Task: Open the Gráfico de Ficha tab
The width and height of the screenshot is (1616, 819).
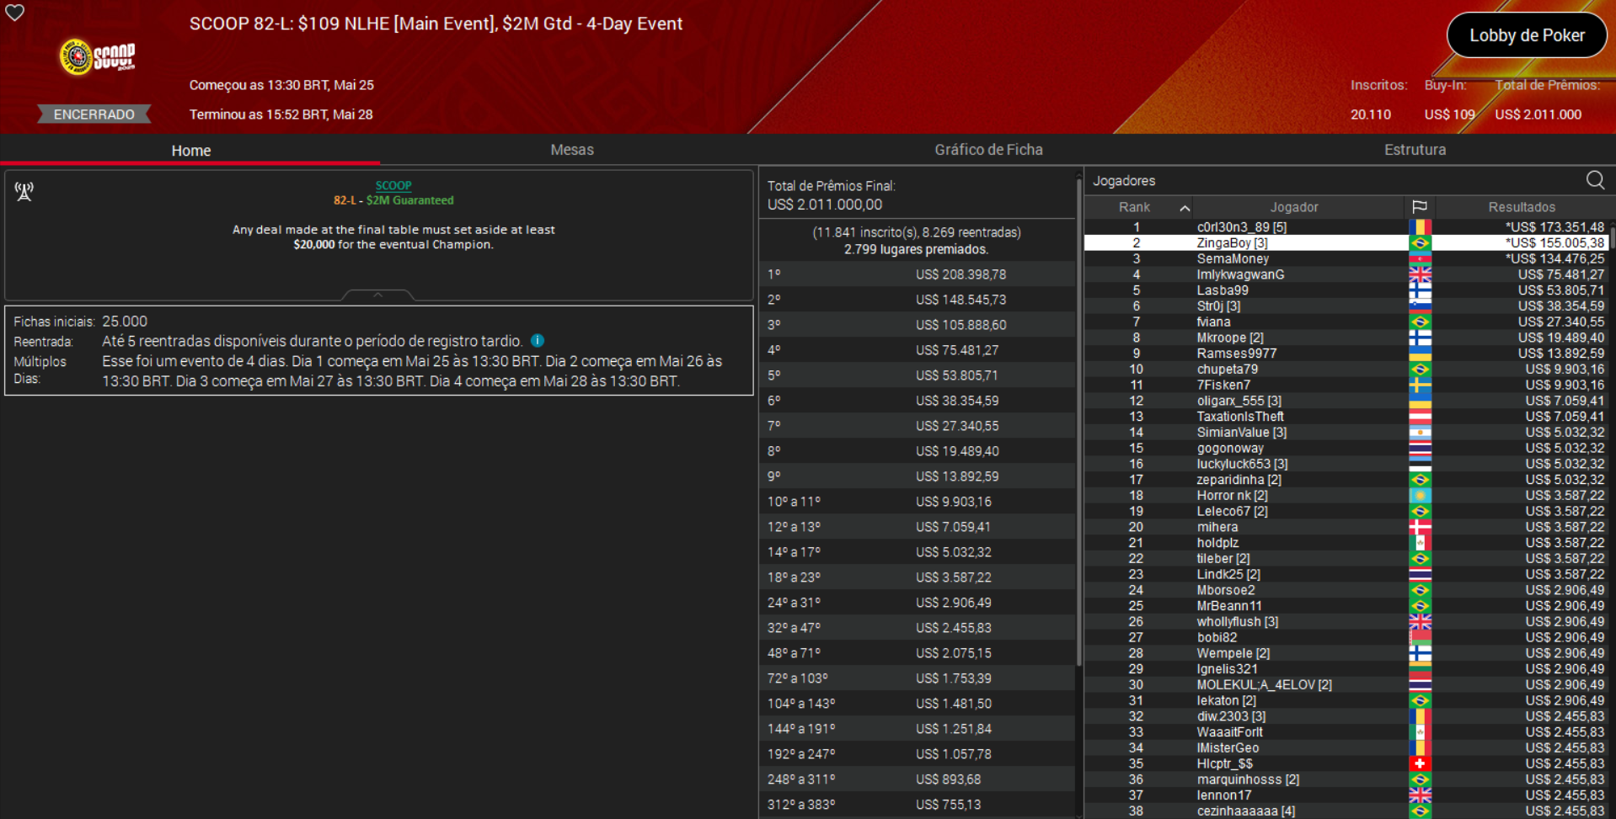Action: click(988, 150)
